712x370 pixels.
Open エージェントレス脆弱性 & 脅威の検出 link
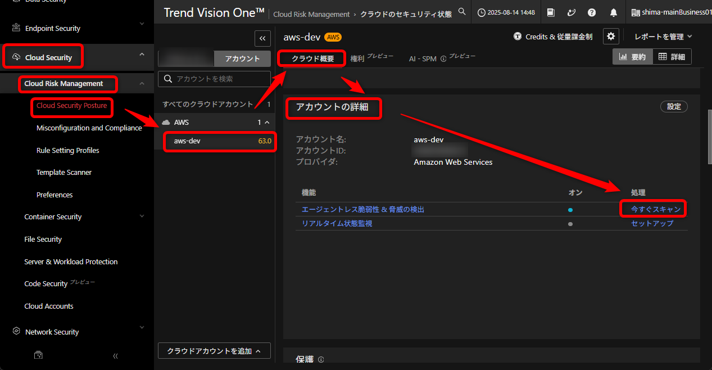363,209
